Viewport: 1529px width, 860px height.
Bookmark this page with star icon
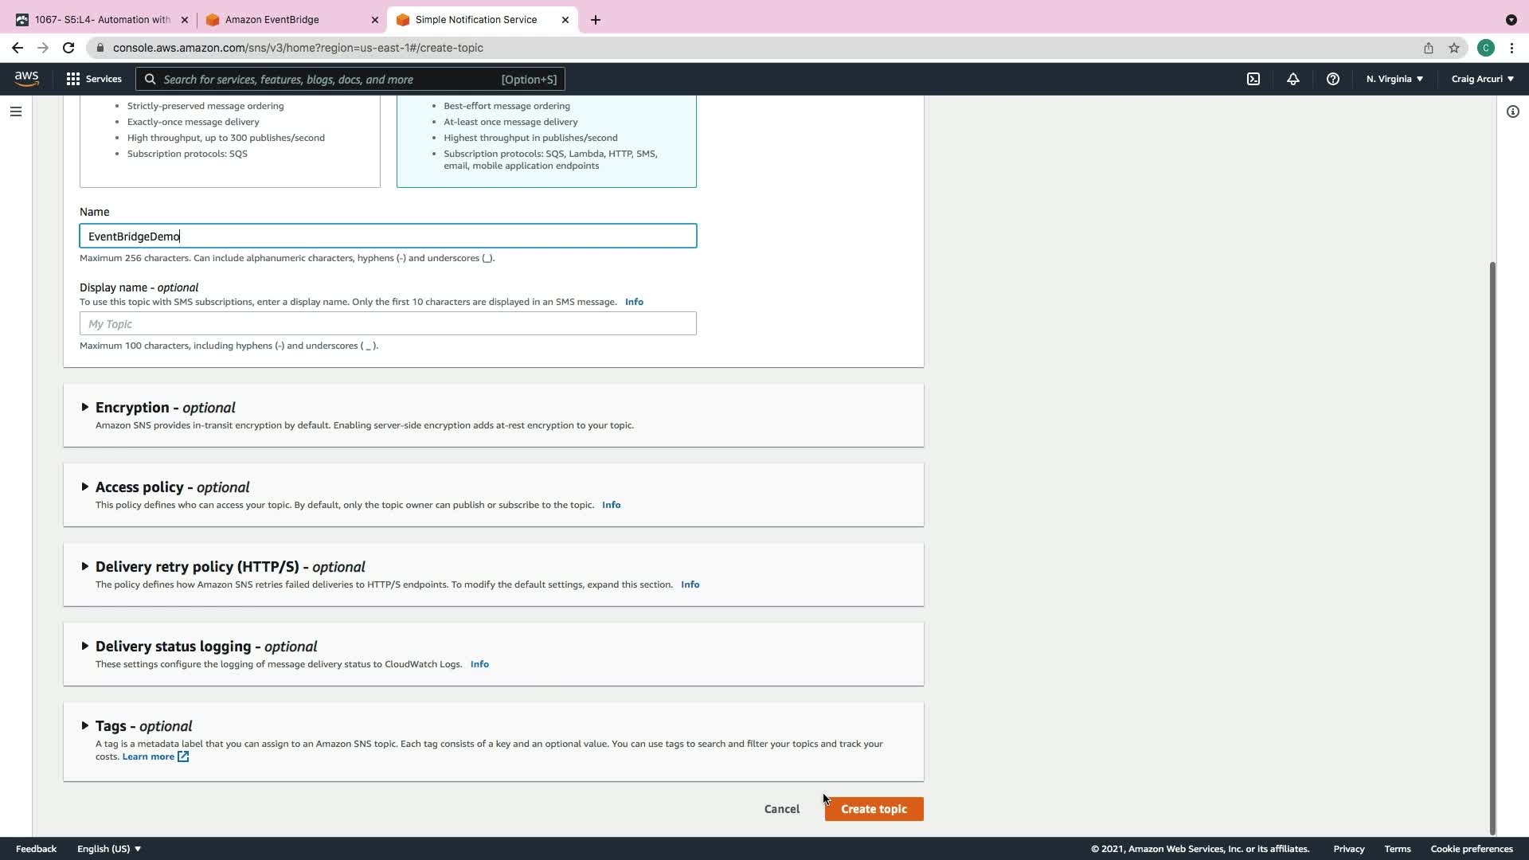point(1454,48)
